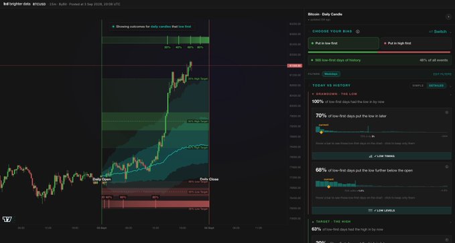This screenshot has width=455, height=243.
Task: Click the Daily Close label on the chart
Action: (x=209, y=179)
